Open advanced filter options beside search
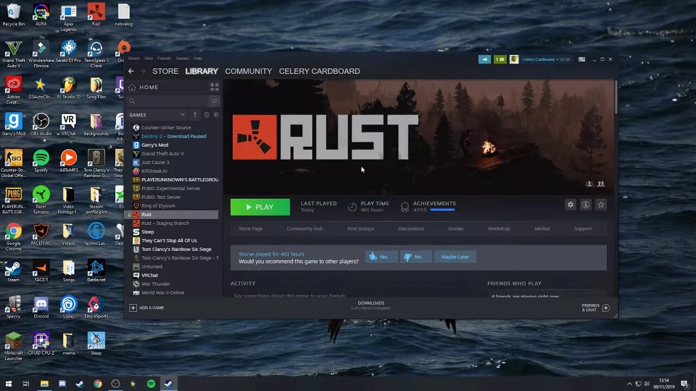Image resolution: width=696 pixels, height=391 pixels. [214, 101]
